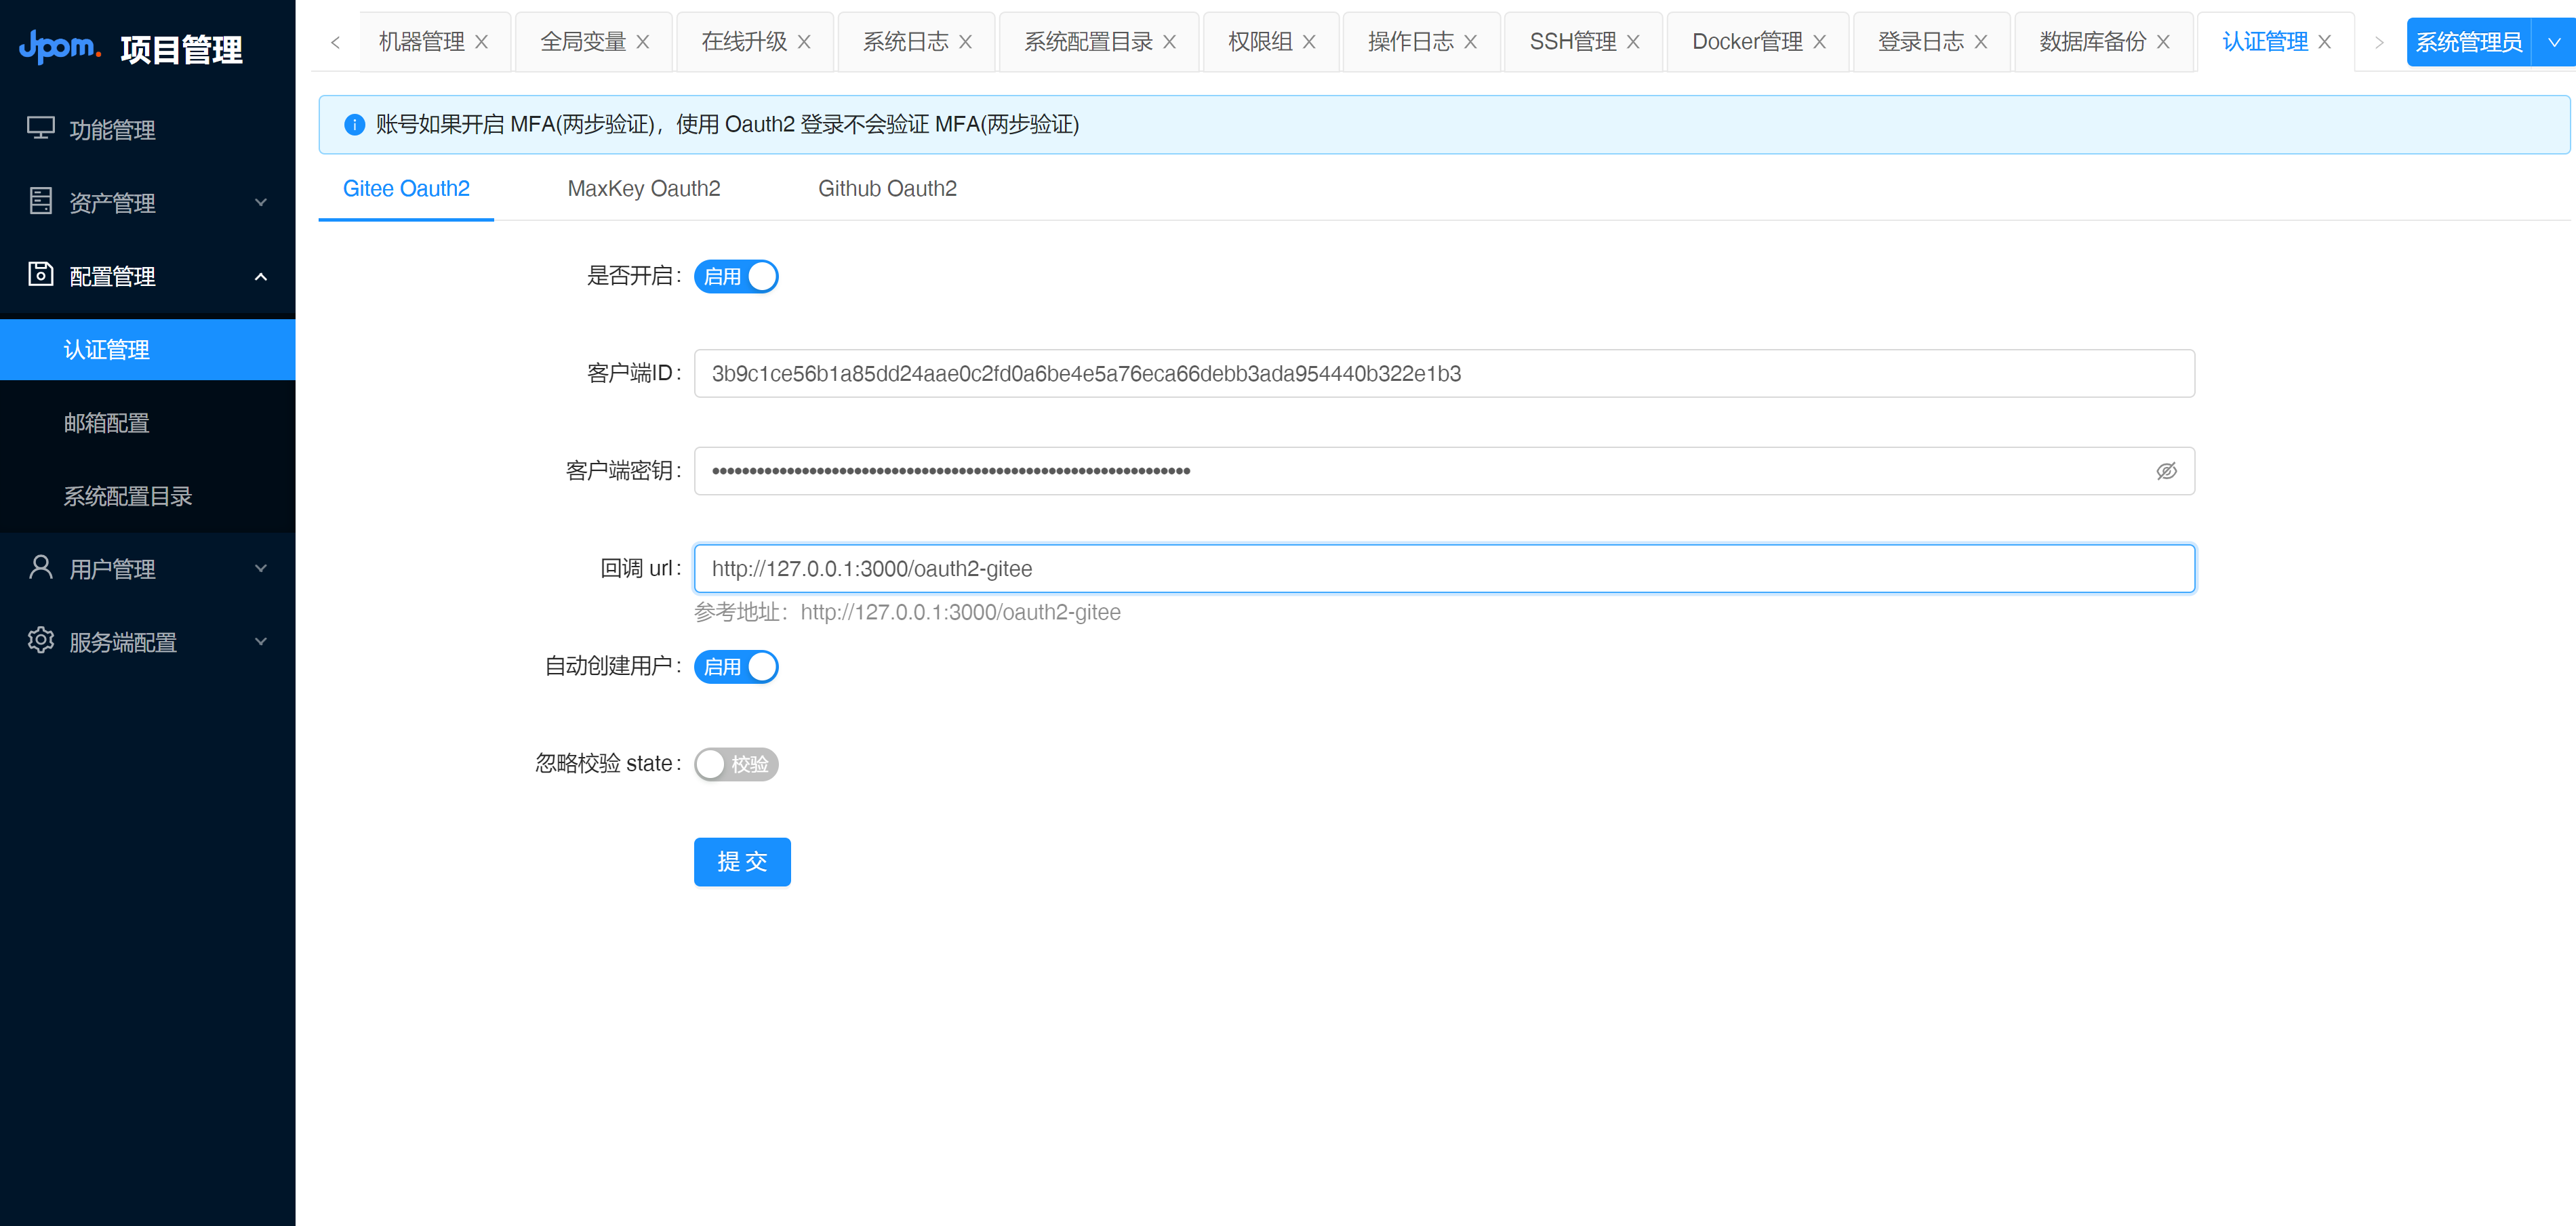Disable the 是否开启 启用 toggle
Screen dimensions: 2576x1226
pyautogui.click(x=736, y=276)
